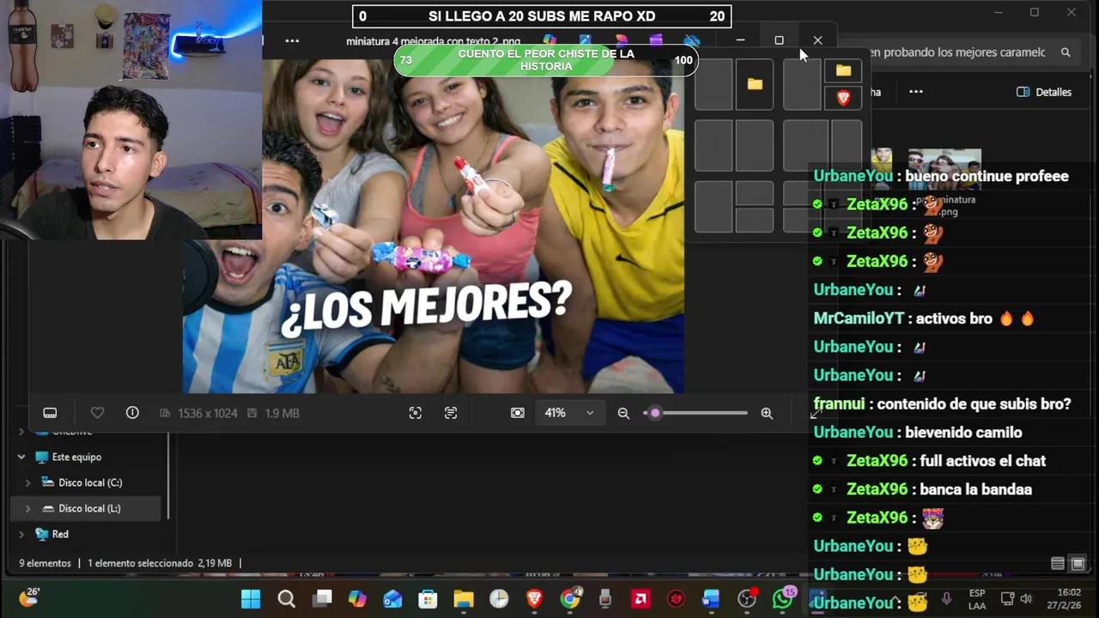
Task: Click the 9 elementos status text
Action: point(45,563)
